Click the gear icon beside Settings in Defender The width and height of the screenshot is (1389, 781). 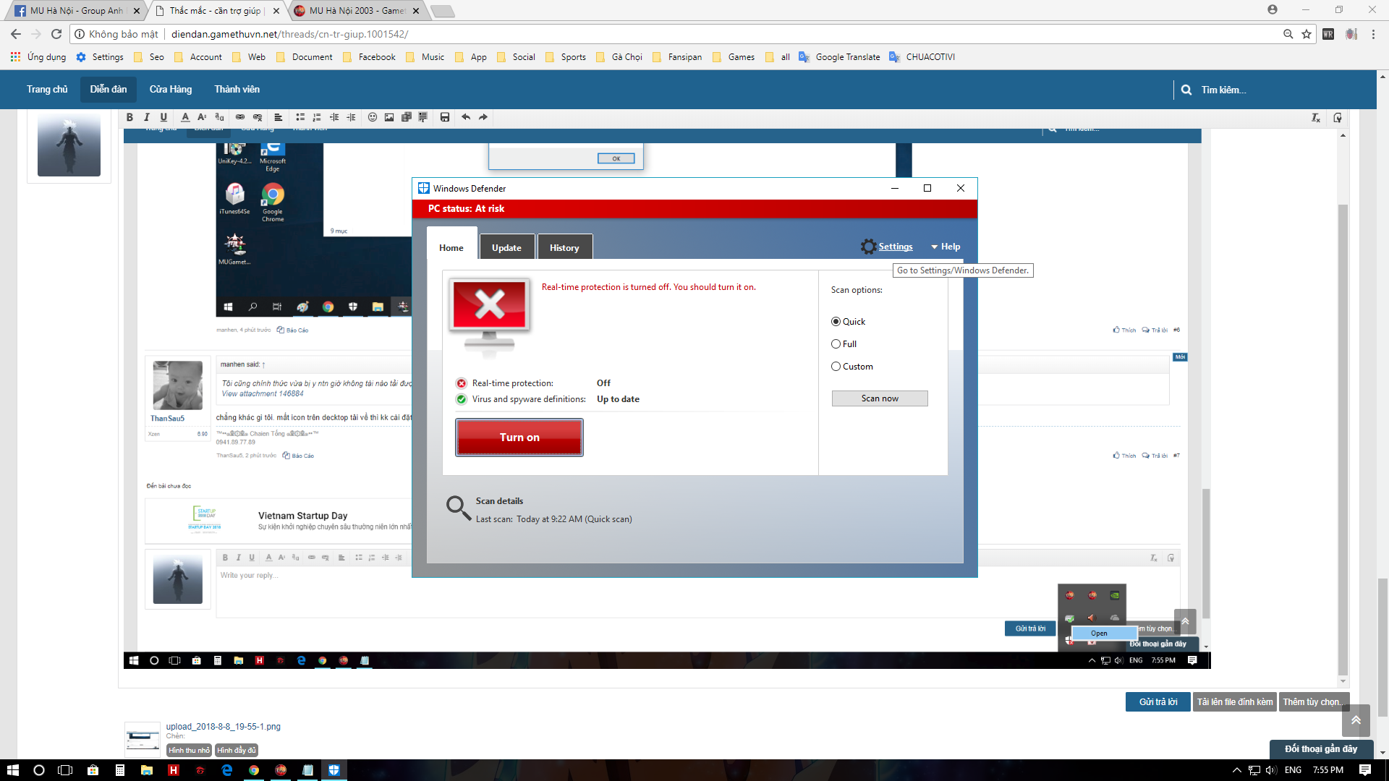point(868,247)
